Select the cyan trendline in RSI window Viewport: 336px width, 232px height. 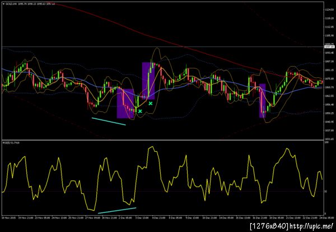pyautogui.click(x=117, y=210)
